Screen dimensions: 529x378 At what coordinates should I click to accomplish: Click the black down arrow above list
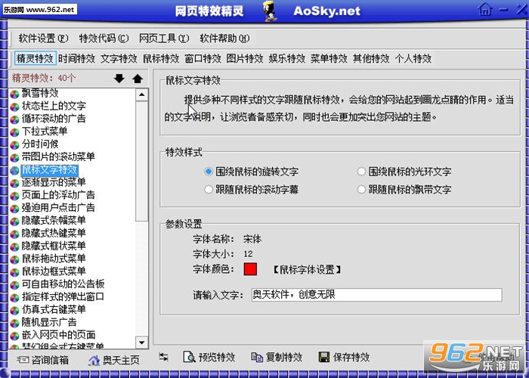coord(119,79)
